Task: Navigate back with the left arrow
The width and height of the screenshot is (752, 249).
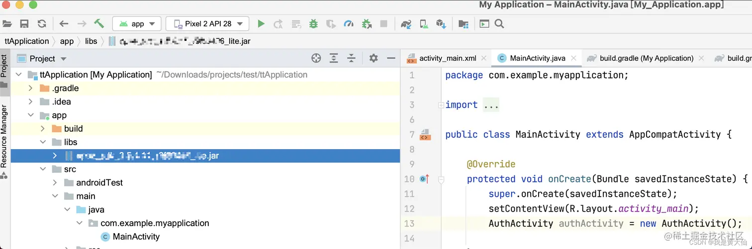Action: pyautogui.click(x=64, y=24)
